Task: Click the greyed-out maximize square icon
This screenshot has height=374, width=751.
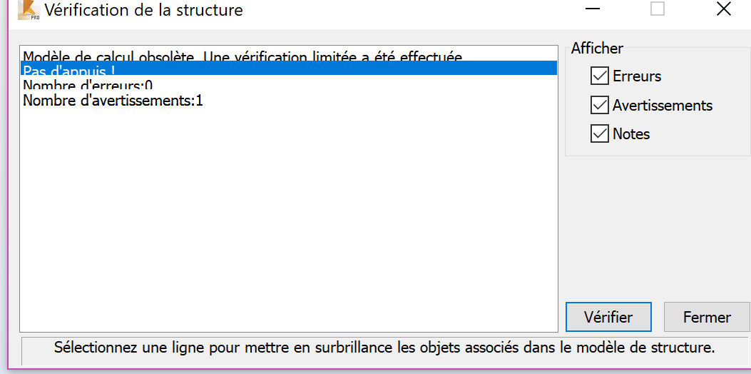Action: [x=658, y=9]
